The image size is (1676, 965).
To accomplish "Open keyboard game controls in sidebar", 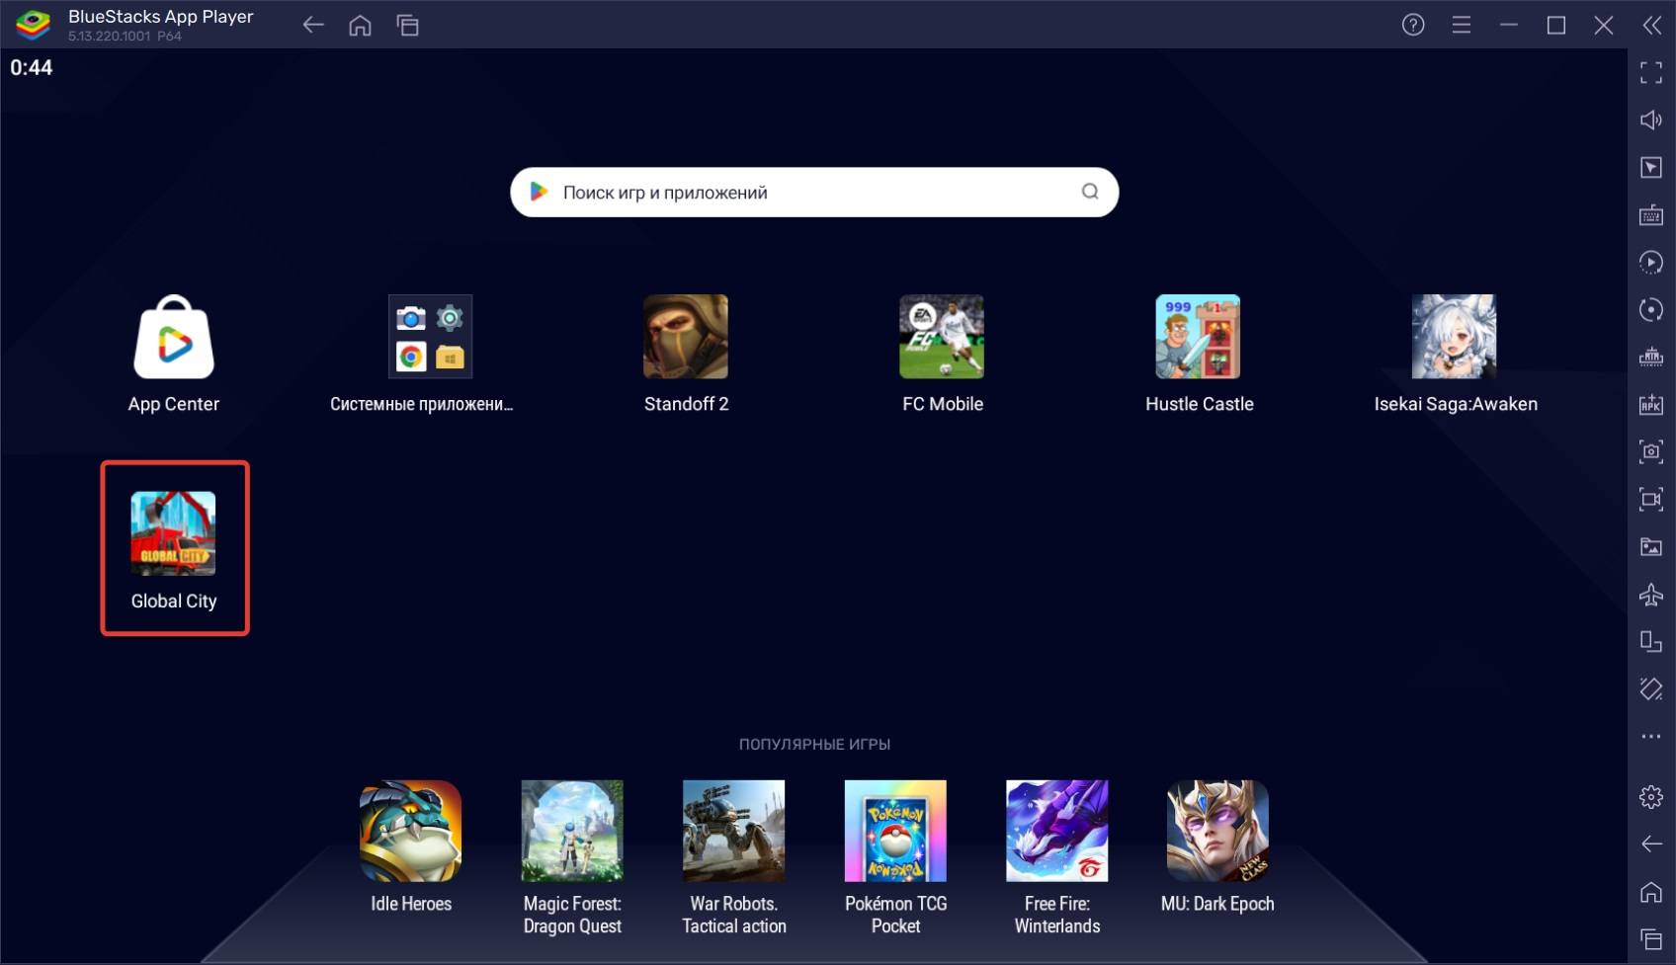I will [x=1651, y=214].
